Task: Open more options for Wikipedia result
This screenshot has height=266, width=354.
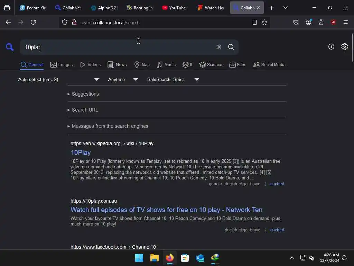Action: coord(265,184)
